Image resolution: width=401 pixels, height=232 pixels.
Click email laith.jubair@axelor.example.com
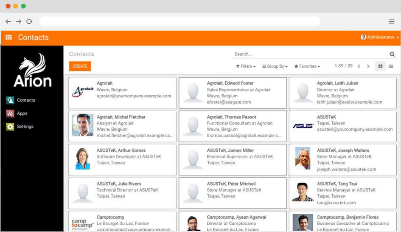tap(350, 102)
